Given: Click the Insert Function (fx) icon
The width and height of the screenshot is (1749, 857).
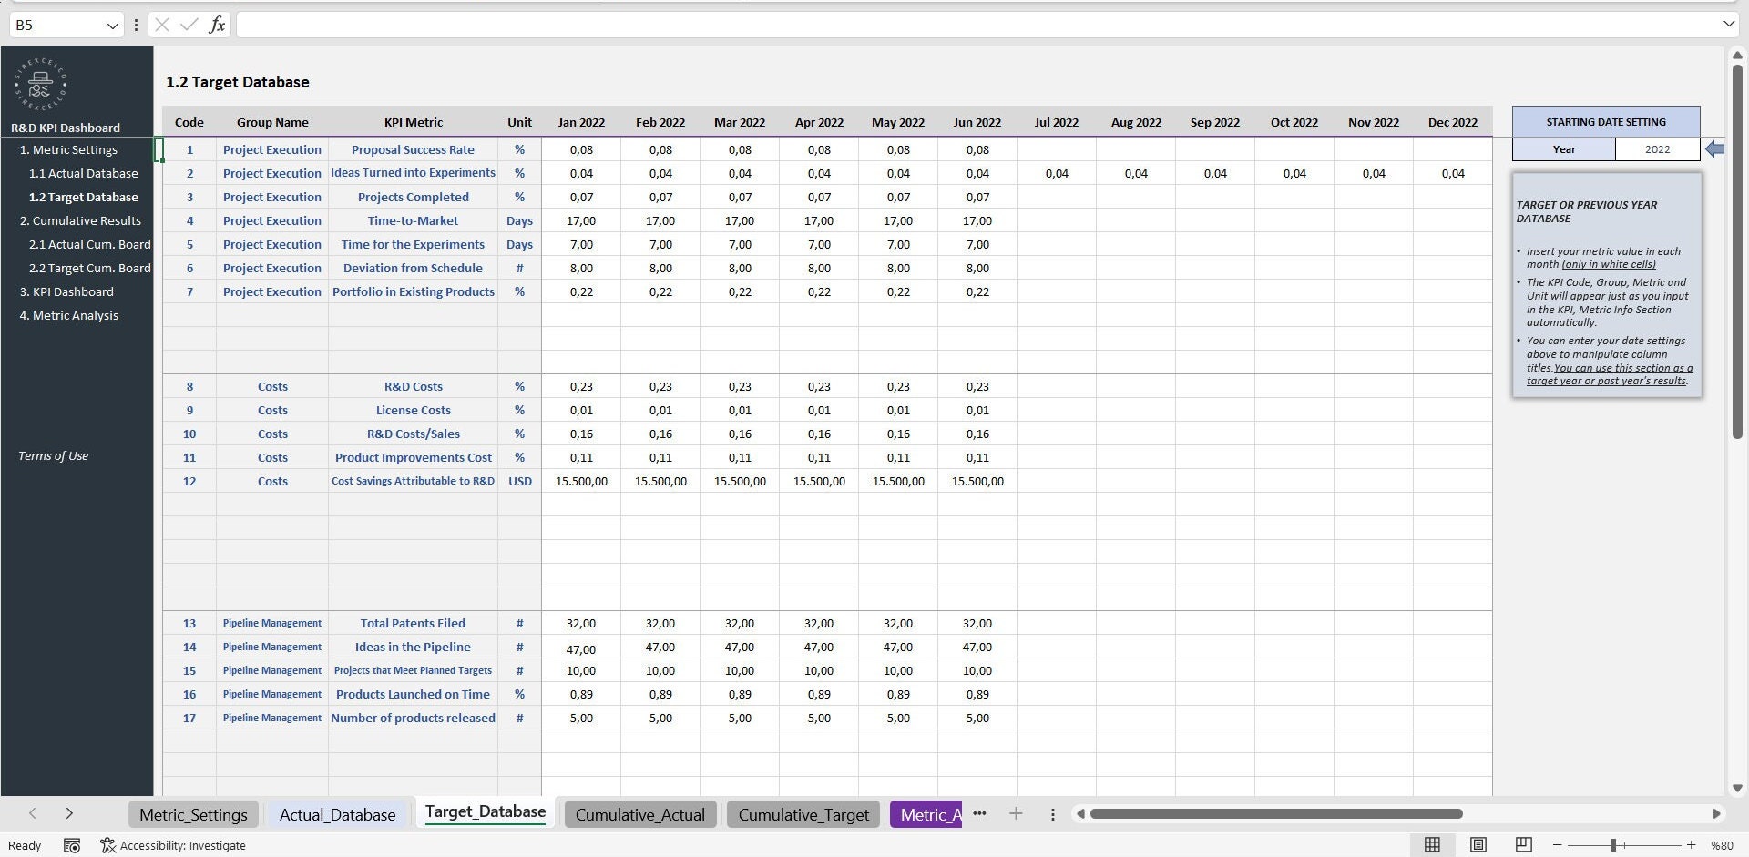Looking at the screenshot, I should tap(217, 25).
